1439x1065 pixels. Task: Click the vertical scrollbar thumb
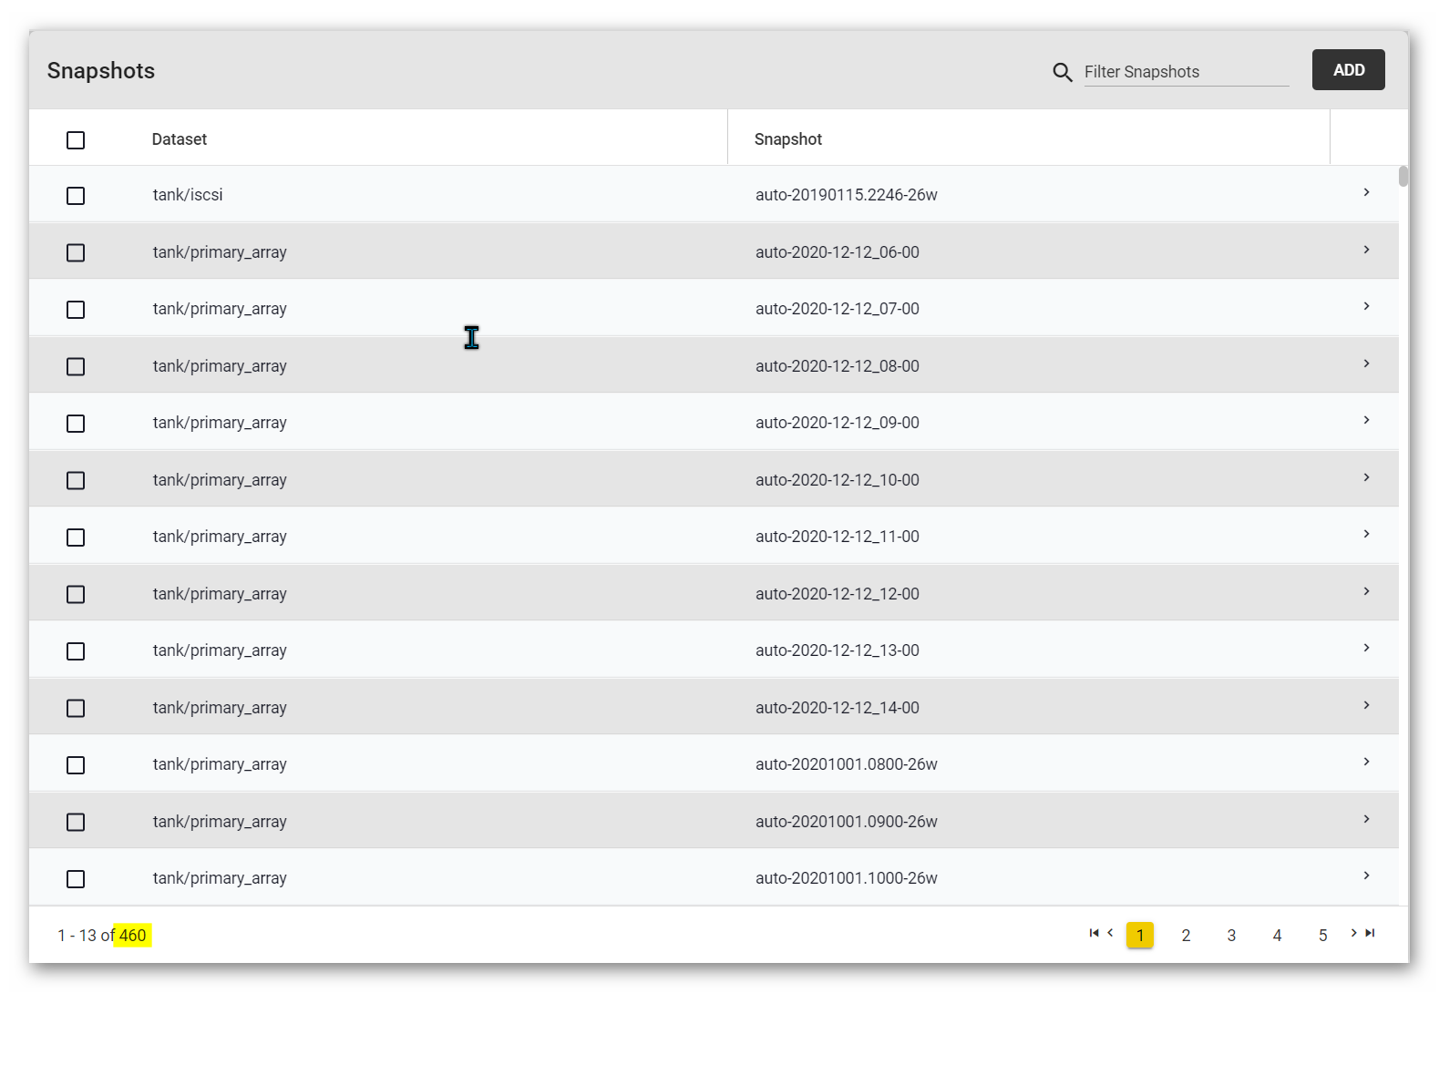(x=1403, y=177)
